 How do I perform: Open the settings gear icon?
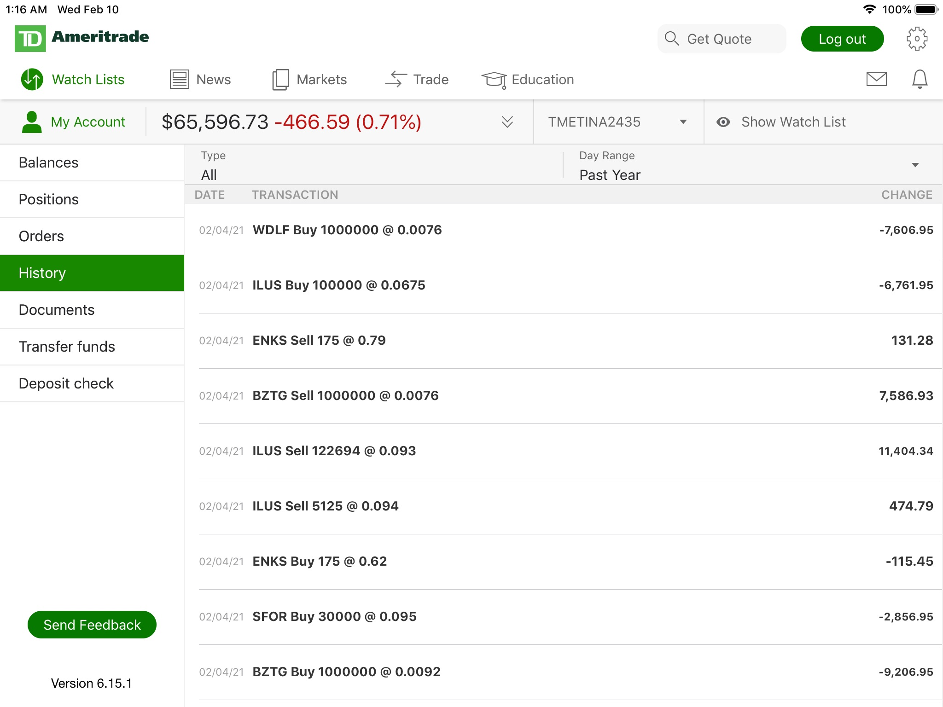[916, 39]
